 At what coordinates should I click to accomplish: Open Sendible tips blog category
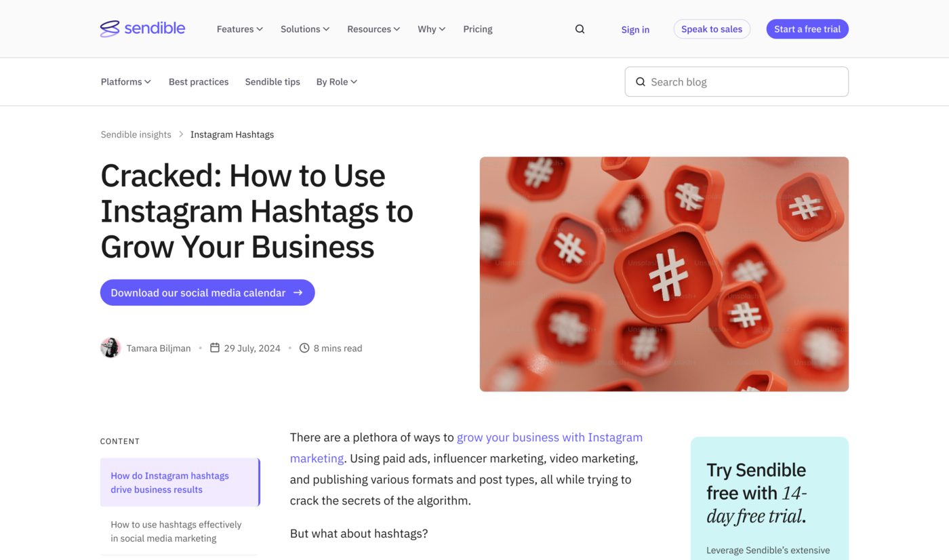[x=272, y=82]
